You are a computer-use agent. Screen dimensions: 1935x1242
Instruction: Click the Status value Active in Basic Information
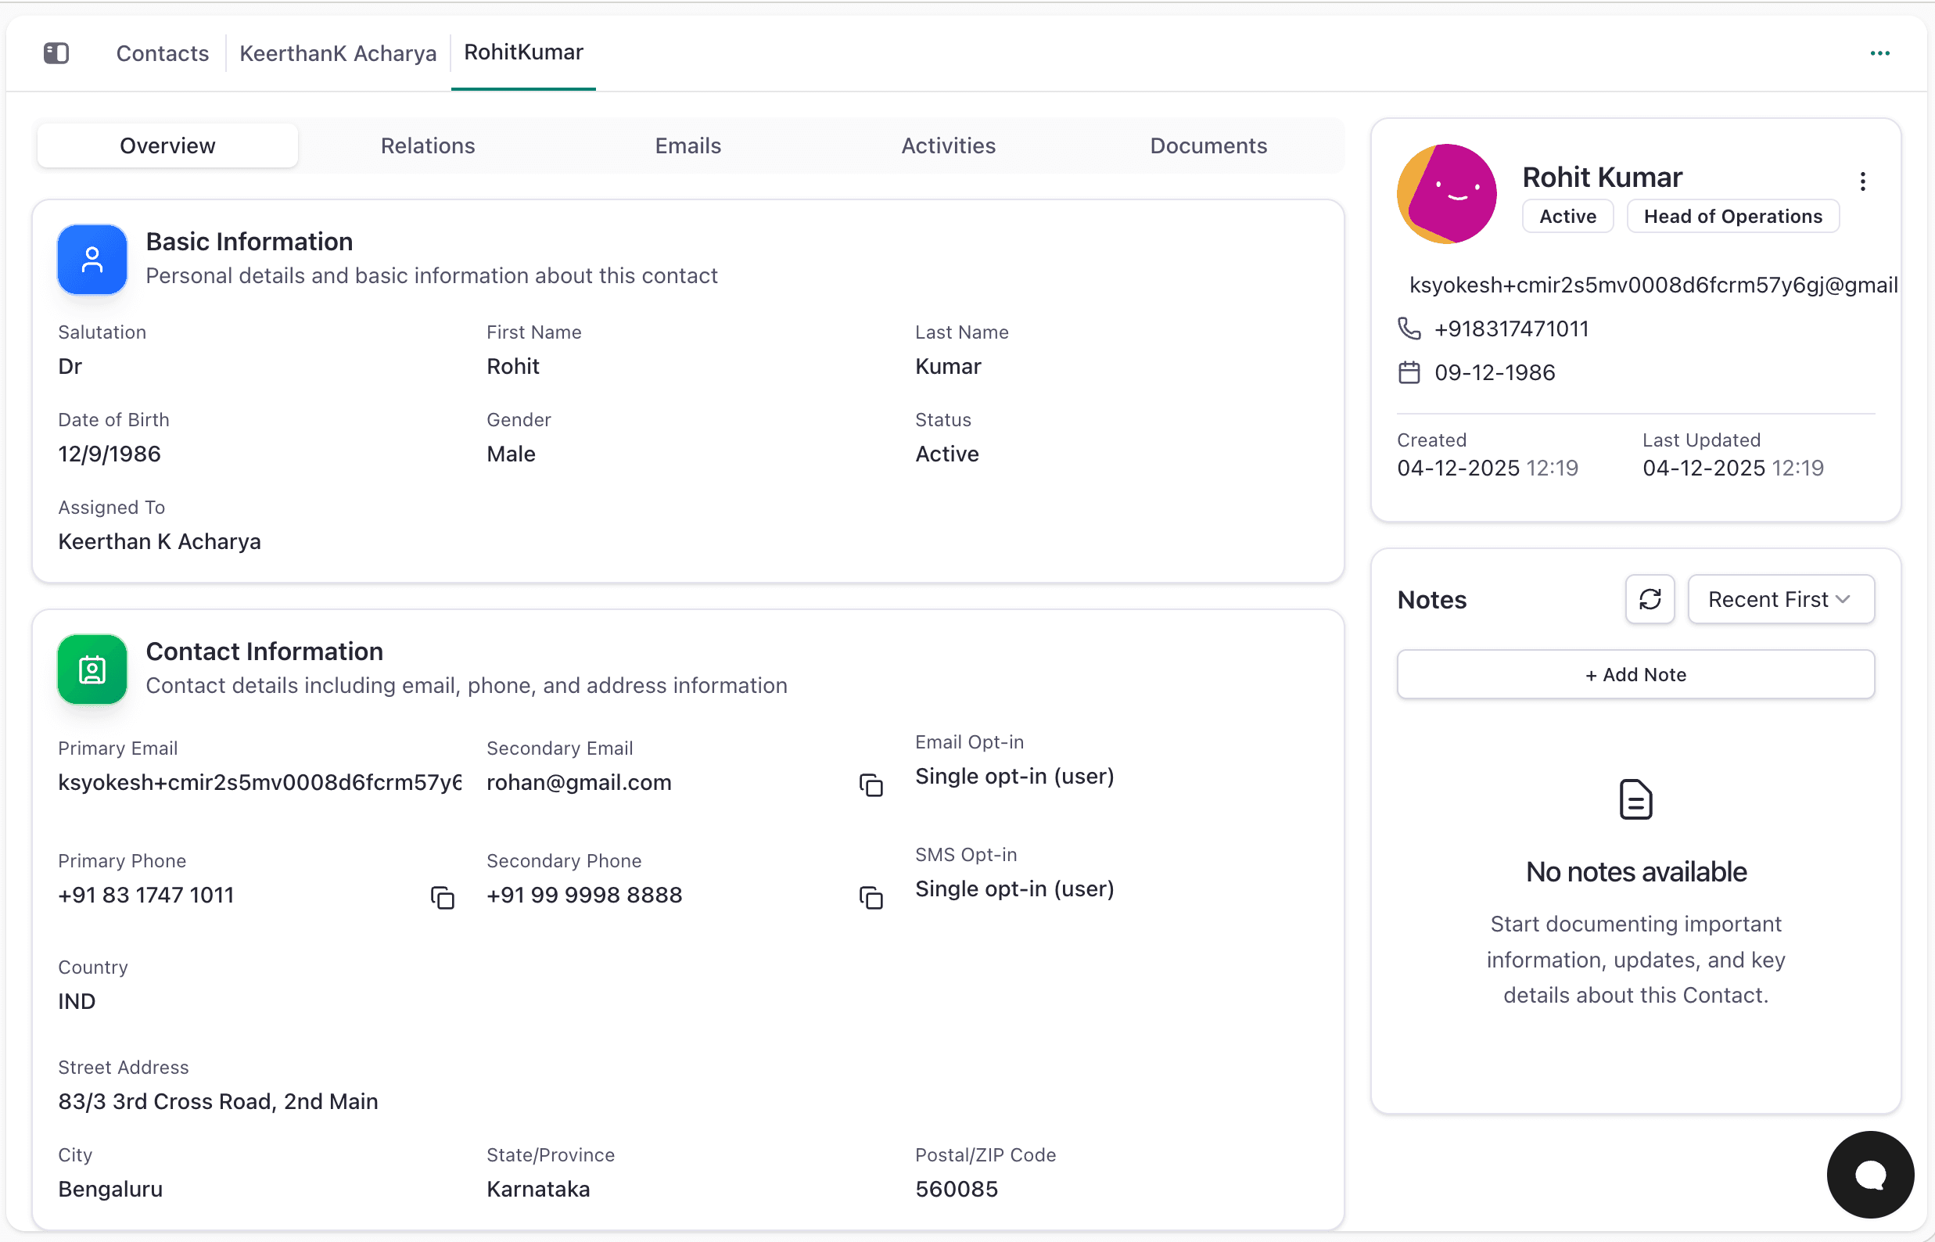[947, 454]
